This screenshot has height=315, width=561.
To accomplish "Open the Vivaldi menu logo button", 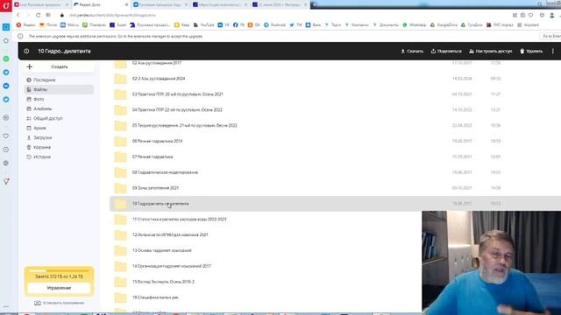I will 6,6.
